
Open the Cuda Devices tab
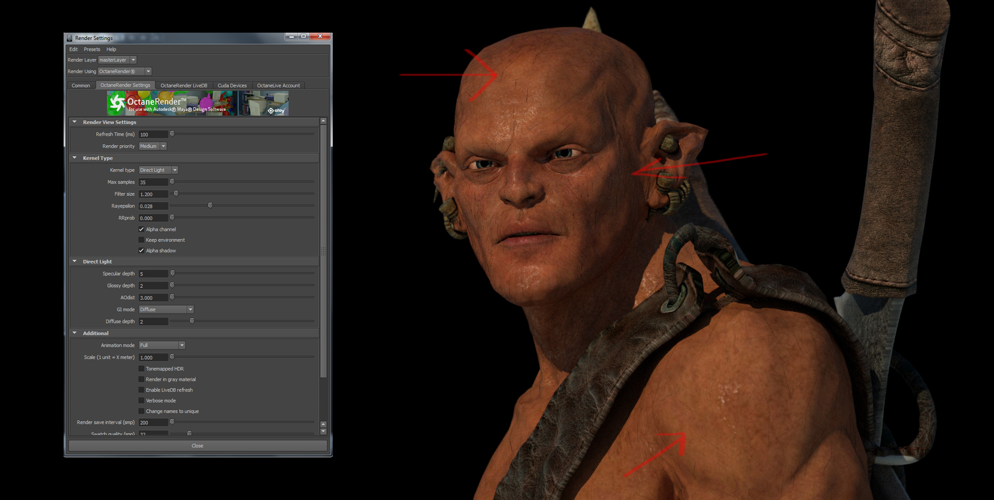(232, 86)
